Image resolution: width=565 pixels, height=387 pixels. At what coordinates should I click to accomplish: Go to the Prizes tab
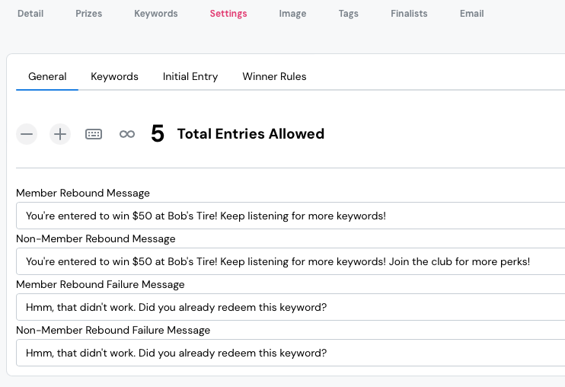click(88, 14)
